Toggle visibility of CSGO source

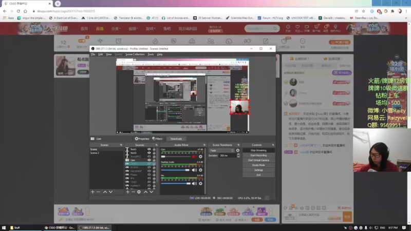coord(149,182)
